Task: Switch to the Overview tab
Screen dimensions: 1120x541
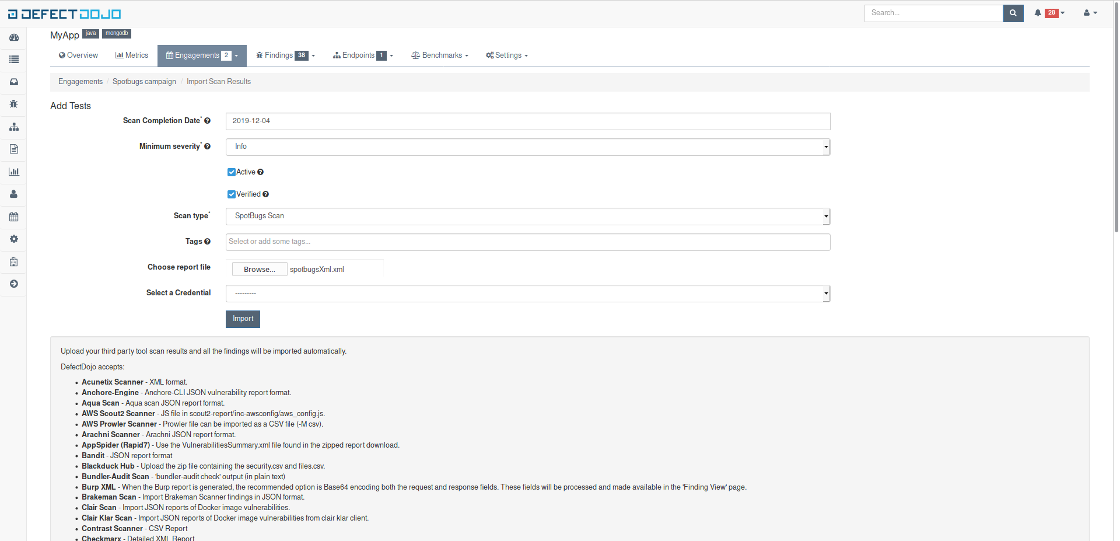Action: click(x=78, y=55)
